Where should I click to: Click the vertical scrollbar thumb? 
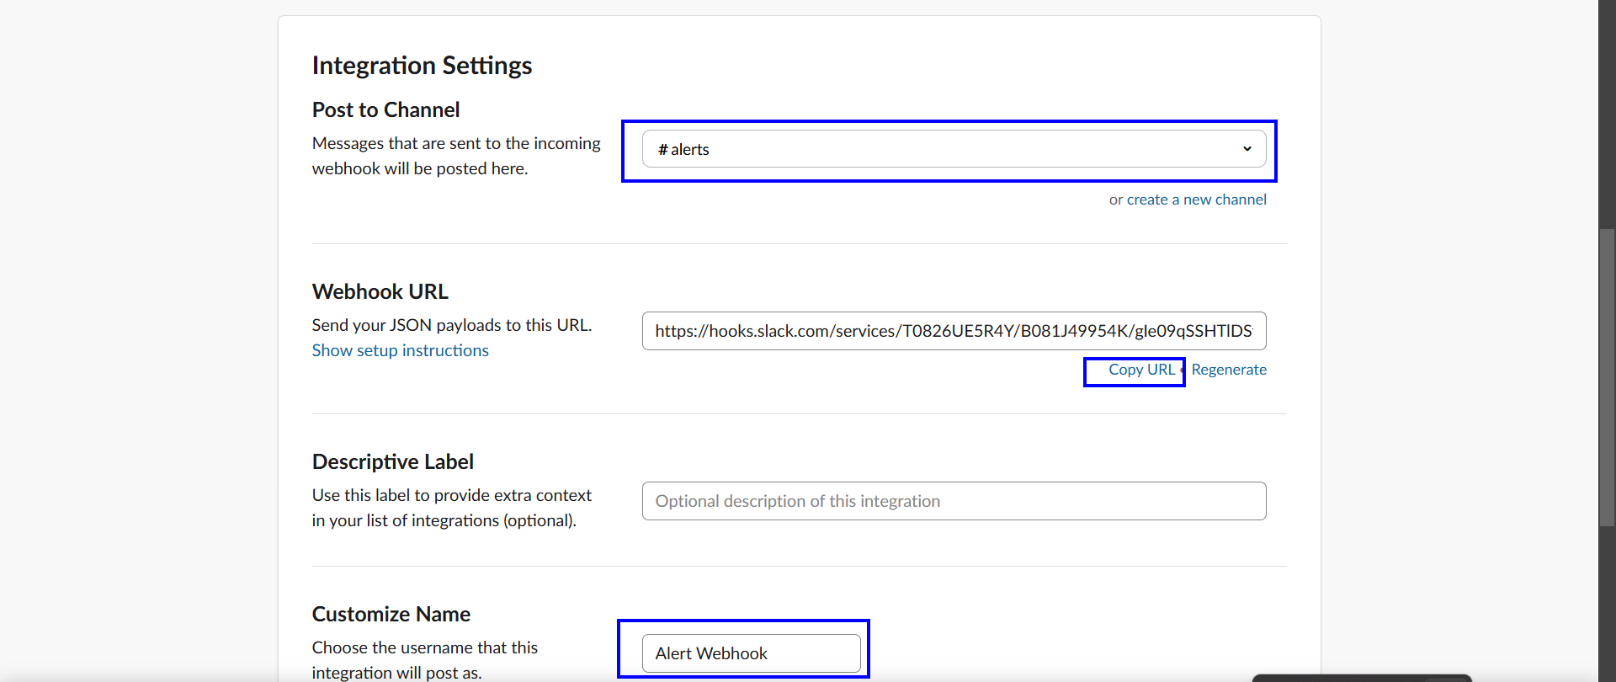[1607, 377]
